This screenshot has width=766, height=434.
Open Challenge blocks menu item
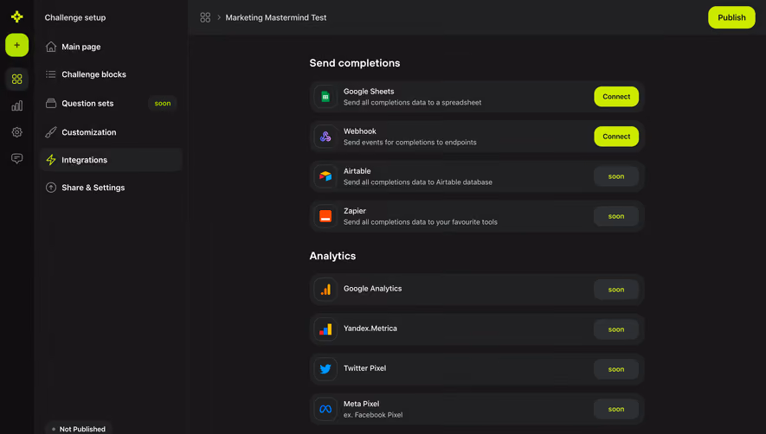coord(111,74)
